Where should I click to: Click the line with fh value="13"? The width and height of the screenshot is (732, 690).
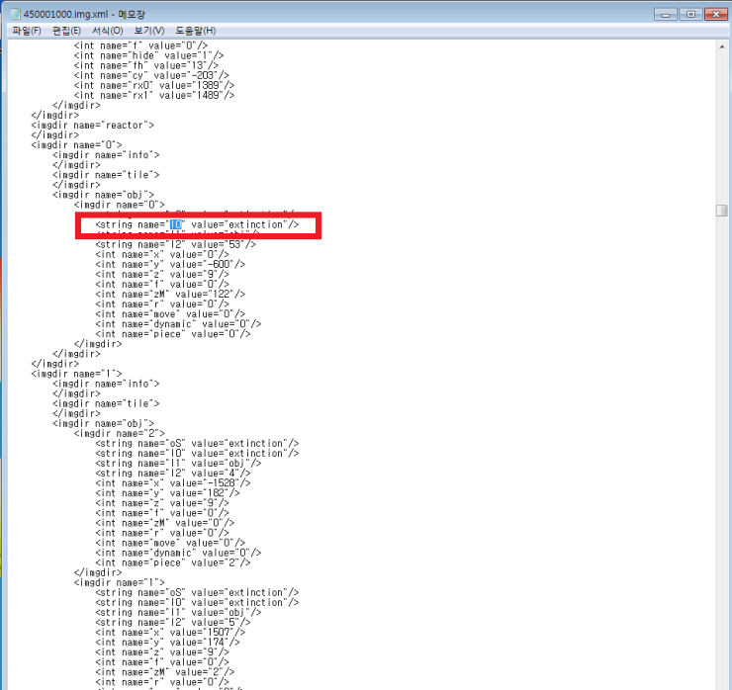[146, 65]
